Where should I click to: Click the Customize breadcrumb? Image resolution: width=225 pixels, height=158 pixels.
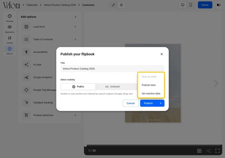click(88, 5)
